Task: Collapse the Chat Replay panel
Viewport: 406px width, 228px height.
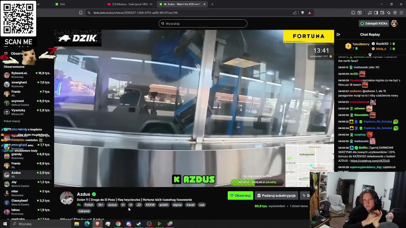Action: click(x=338, y=35)
